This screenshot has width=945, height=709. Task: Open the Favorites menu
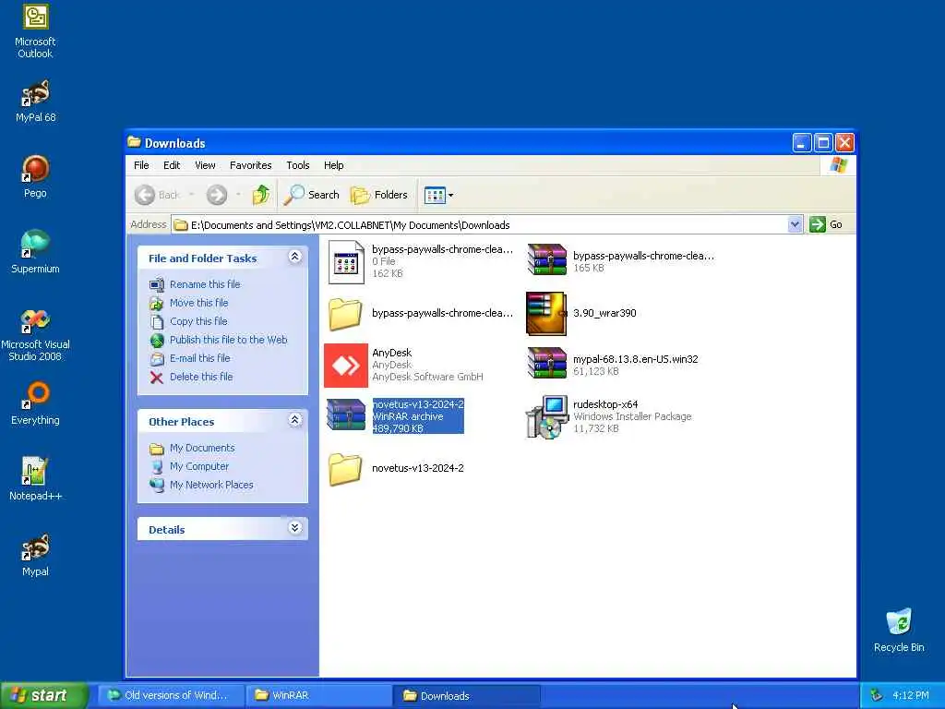251,165
